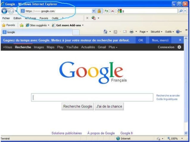Click inside the Google search text box
This screenshot has height=142, width=190.
pos(92,97)
